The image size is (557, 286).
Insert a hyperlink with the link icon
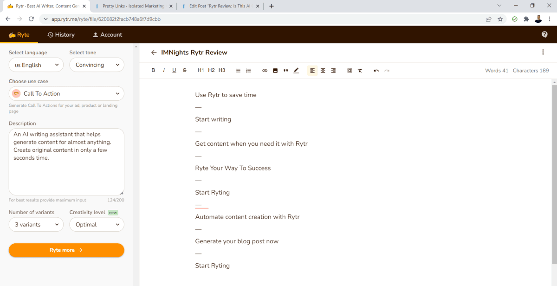(265, 71)
